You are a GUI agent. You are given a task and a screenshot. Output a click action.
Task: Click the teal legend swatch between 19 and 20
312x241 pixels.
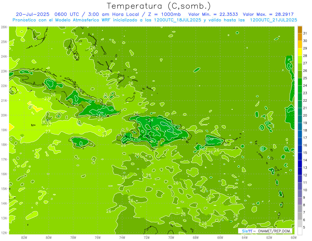tap(300, 119)
